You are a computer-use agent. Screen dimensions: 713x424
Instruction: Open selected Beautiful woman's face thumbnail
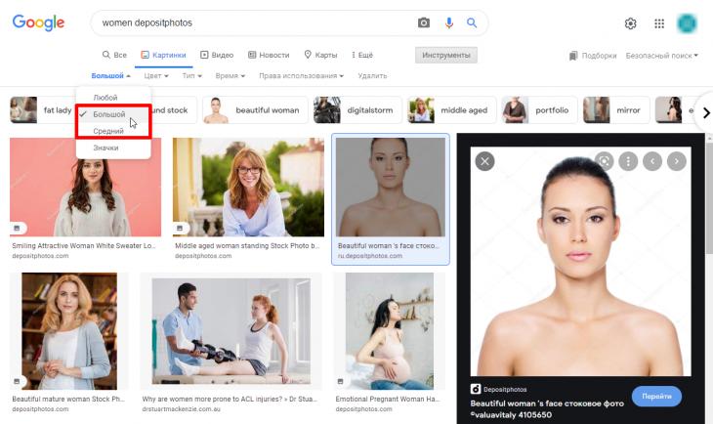[x=391, y=187]
